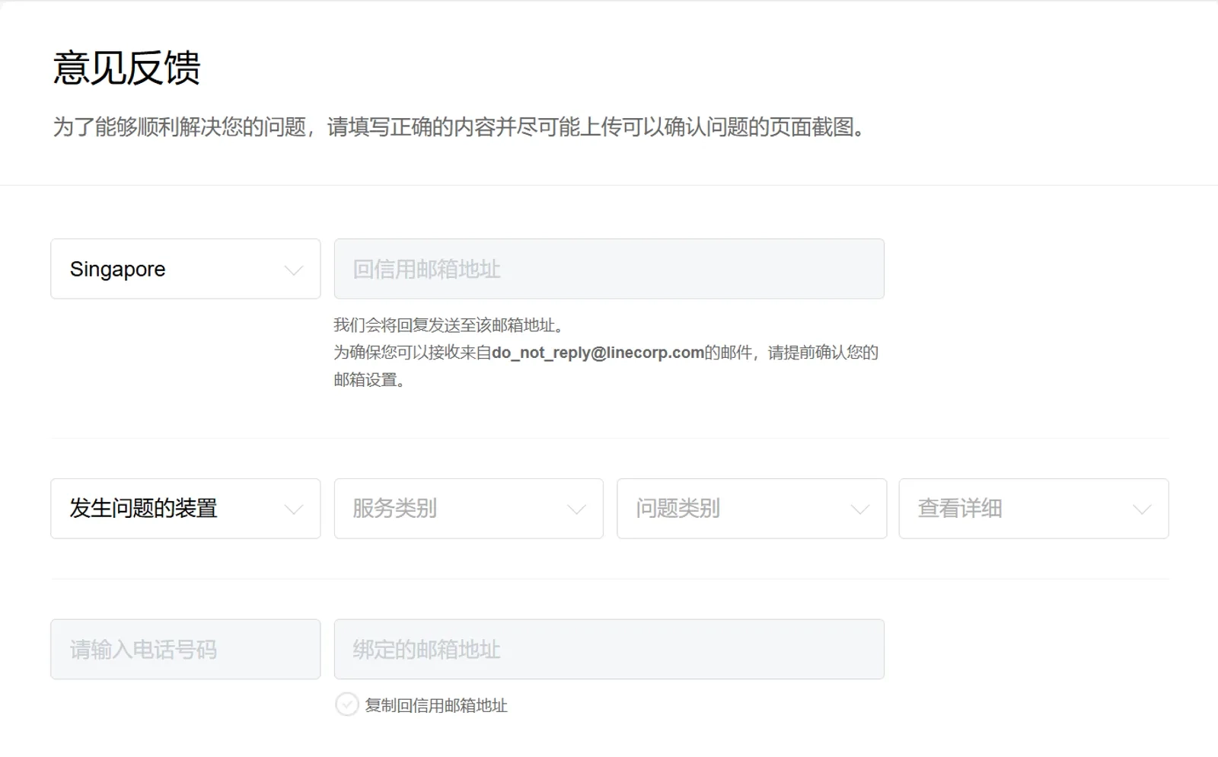
Task: Open the Singapore country dropdown
Action: tap(186, 269)
